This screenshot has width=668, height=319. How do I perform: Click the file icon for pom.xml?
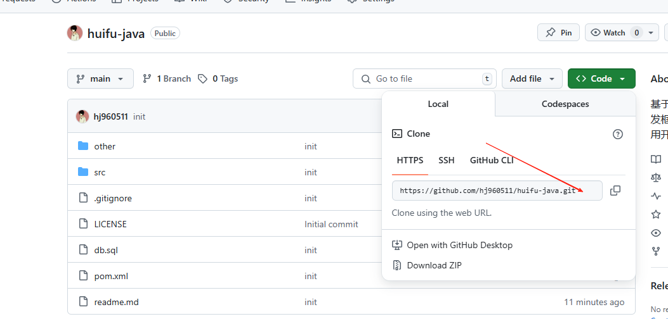[x=84, y=276]
